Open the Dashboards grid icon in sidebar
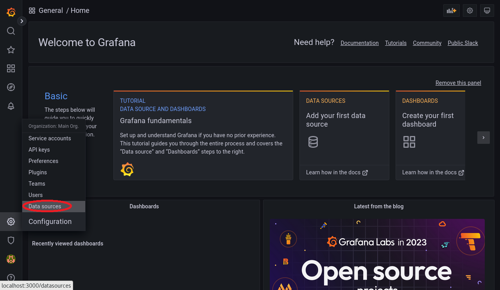500x290 pixels. [x=11, y=68]
